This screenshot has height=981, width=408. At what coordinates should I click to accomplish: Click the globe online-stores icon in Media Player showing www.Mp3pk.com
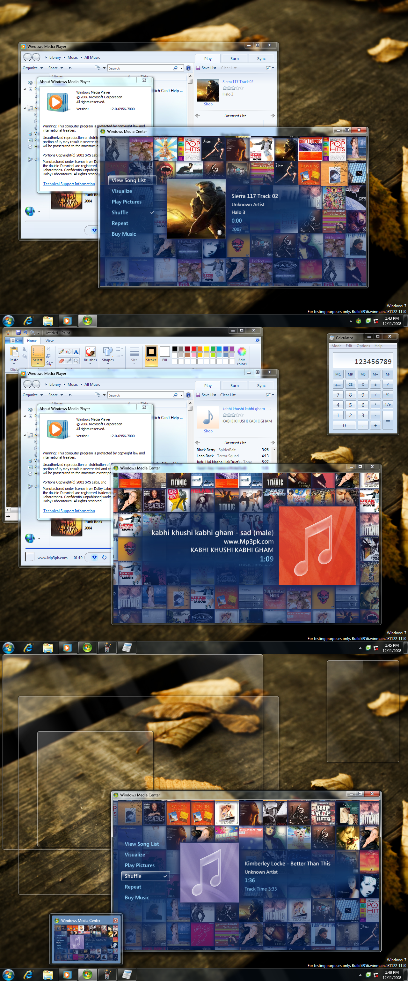click(x=30, y=538)
